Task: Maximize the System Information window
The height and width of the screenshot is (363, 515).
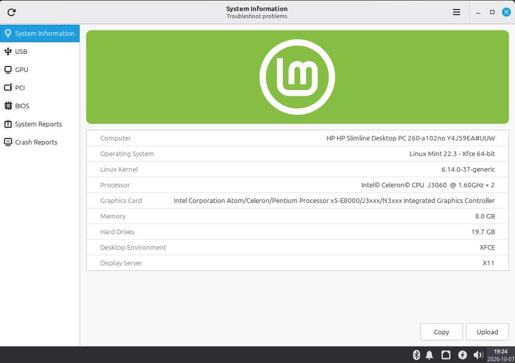Action: coord(492,12)
